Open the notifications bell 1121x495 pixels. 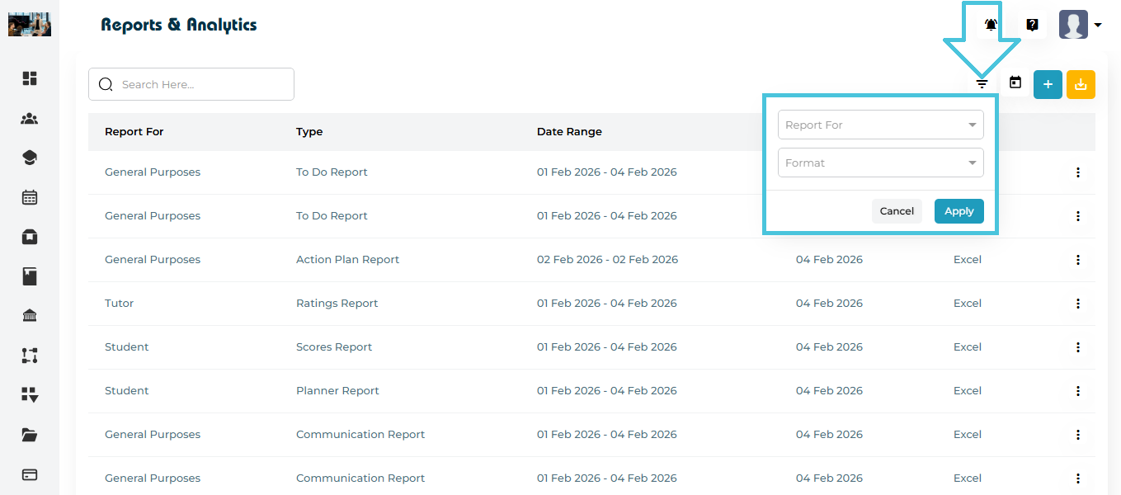coord(991,25)
